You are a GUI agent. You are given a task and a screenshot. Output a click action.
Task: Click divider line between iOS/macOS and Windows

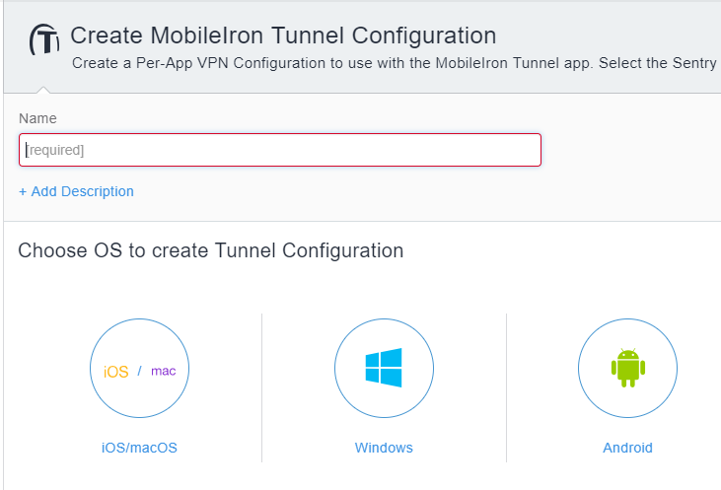pyautogui.click(x=261, y=387)
